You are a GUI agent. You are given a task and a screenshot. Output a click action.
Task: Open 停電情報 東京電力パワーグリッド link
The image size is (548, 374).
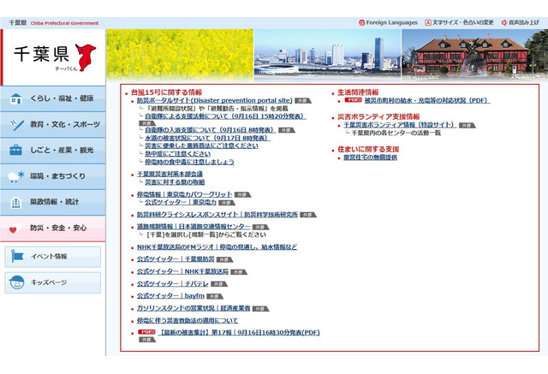click(183, 194)
